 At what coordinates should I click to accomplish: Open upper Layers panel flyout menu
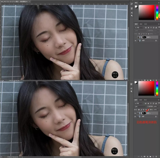159,24
